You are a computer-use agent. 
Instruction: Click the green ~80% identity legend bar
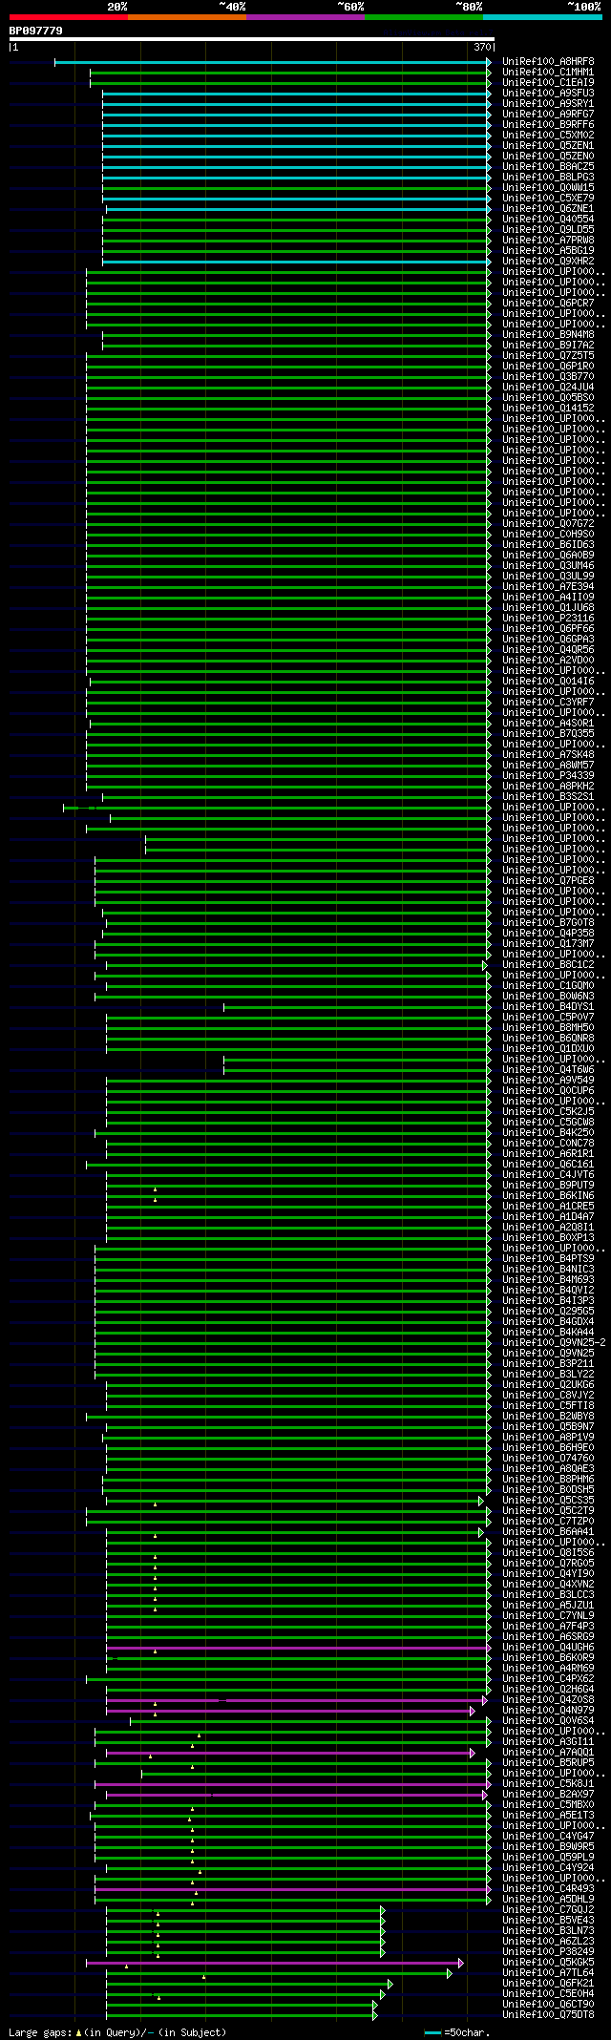pos(424,16)
